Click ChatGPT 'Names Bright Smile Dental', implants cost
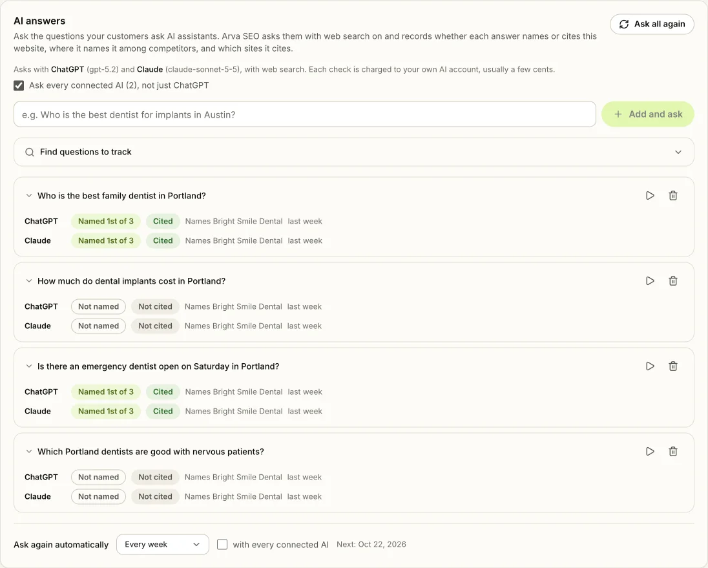 pos(233,306)
